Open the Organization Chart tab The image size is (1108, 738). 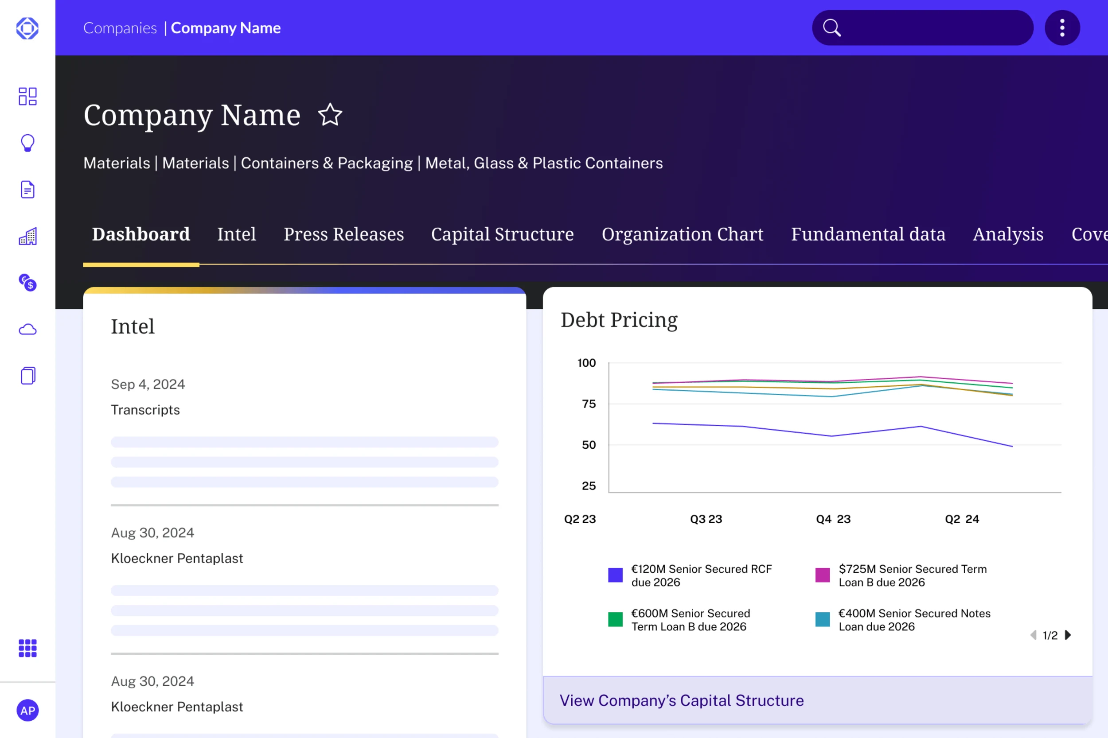tap(683, 234)
